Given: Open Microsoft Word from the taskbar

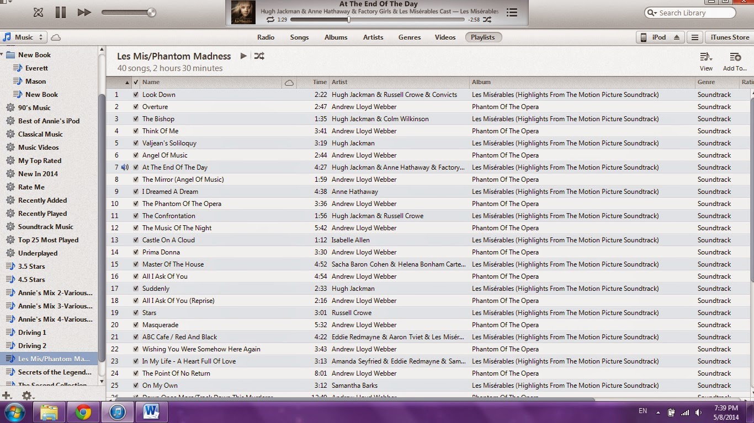Looking at the screenshot, I should 151,412.
